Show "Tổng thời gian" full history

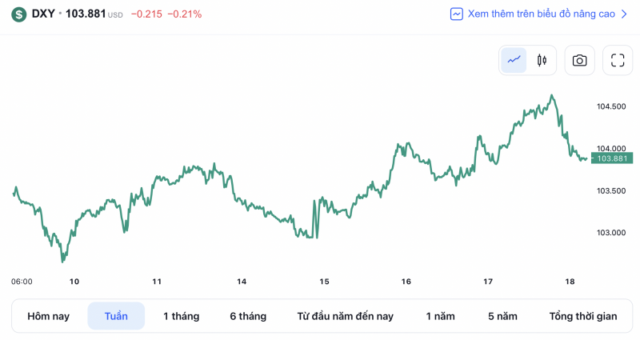[582, 316]
